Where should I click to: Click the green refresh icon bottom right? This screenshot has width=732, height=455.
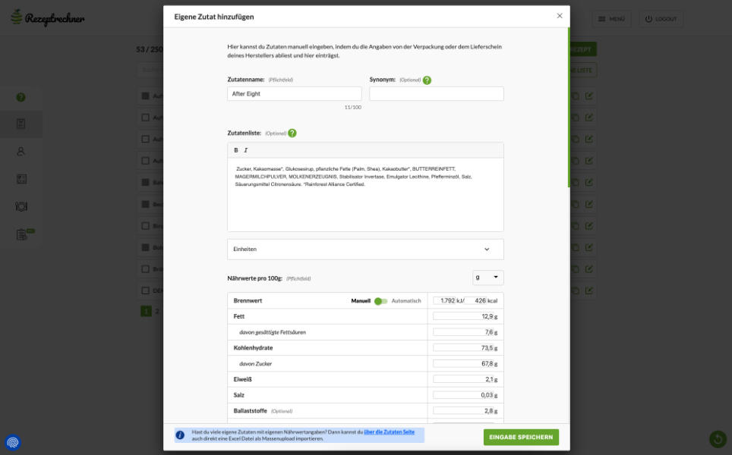coord(718,439)
